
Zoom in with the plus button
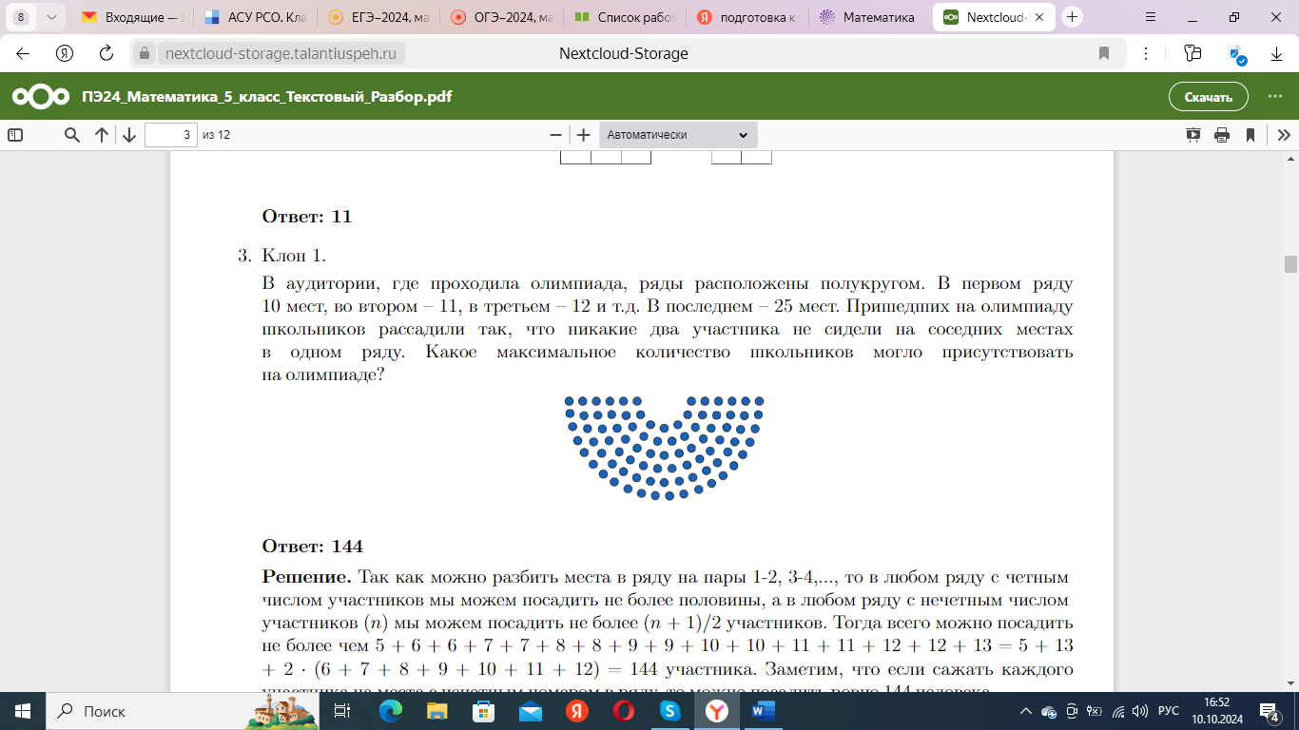[584, 135]
